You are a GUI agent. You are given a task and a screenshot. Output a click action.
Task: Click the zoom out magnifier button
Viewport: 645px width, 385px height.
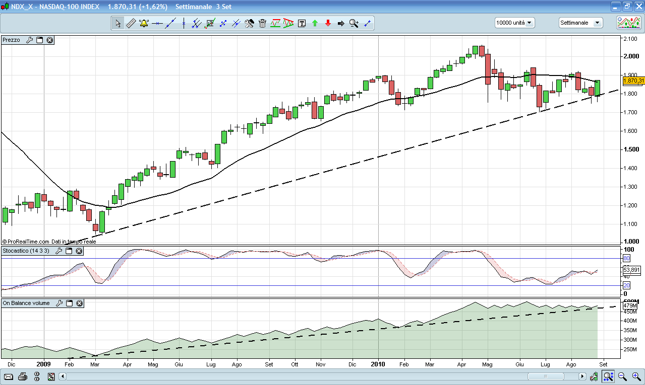[622, 376]
